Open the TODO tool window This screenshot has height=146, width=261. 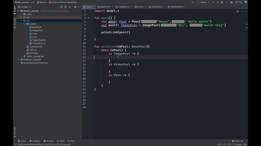pyautogui.click(x=61, y=141)
